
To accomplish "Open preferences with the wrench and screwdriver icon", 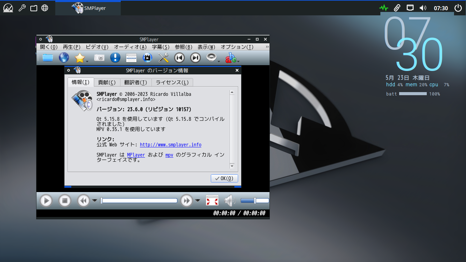I will coord(164,58).
